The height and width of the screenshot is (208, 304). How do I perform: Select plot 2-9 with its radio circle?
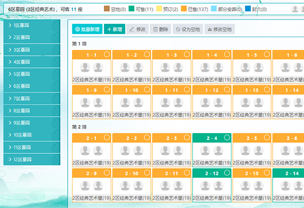pyautogui.click(x=106, y=172)
